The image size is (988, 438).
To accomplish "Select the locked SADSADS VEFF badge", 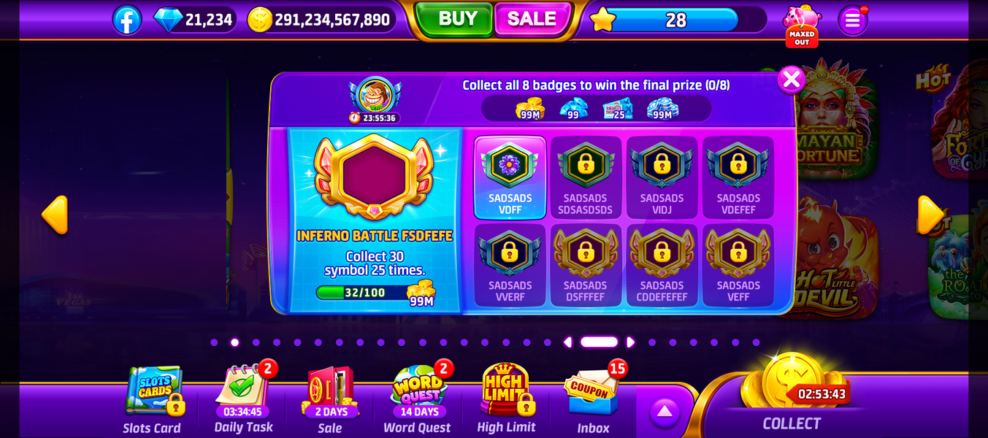I will point(738,265).
